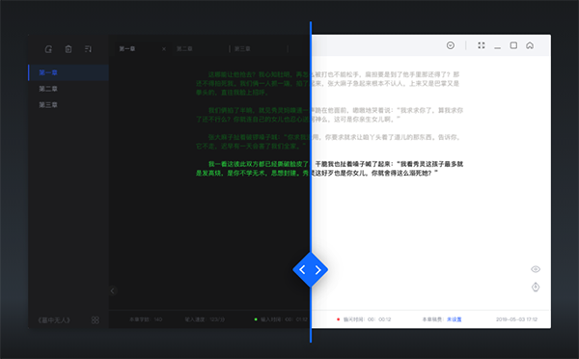Screen dimensions: 579x359
Task: Open the four-square grid icon beside the book title
Action: tap(96, 319)
